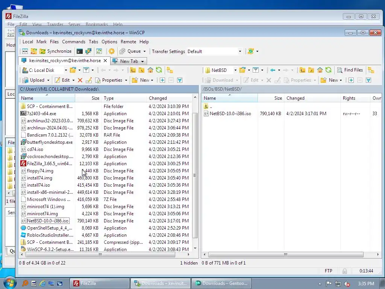
Task: Go to remote home directory icon
Action: pos(320,70)
